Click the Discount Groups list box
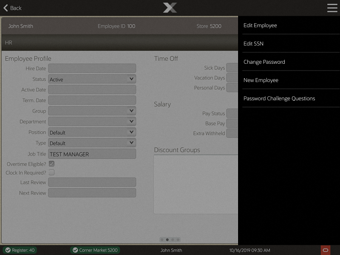The width and height of the screenshot is (340, 255). tap(196, 184)
